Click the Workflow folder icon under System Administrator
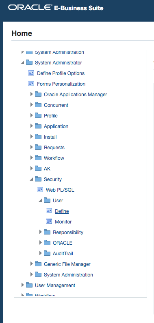The width and height of the screenshot is (154, 323). [38, 158]
